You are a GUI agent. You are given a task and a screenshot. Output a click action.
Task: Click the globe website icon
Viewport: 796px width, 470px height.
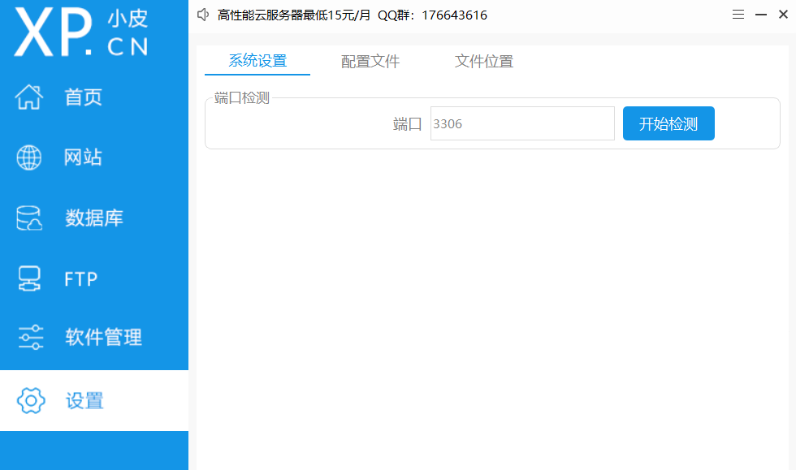tap(29, 157)
